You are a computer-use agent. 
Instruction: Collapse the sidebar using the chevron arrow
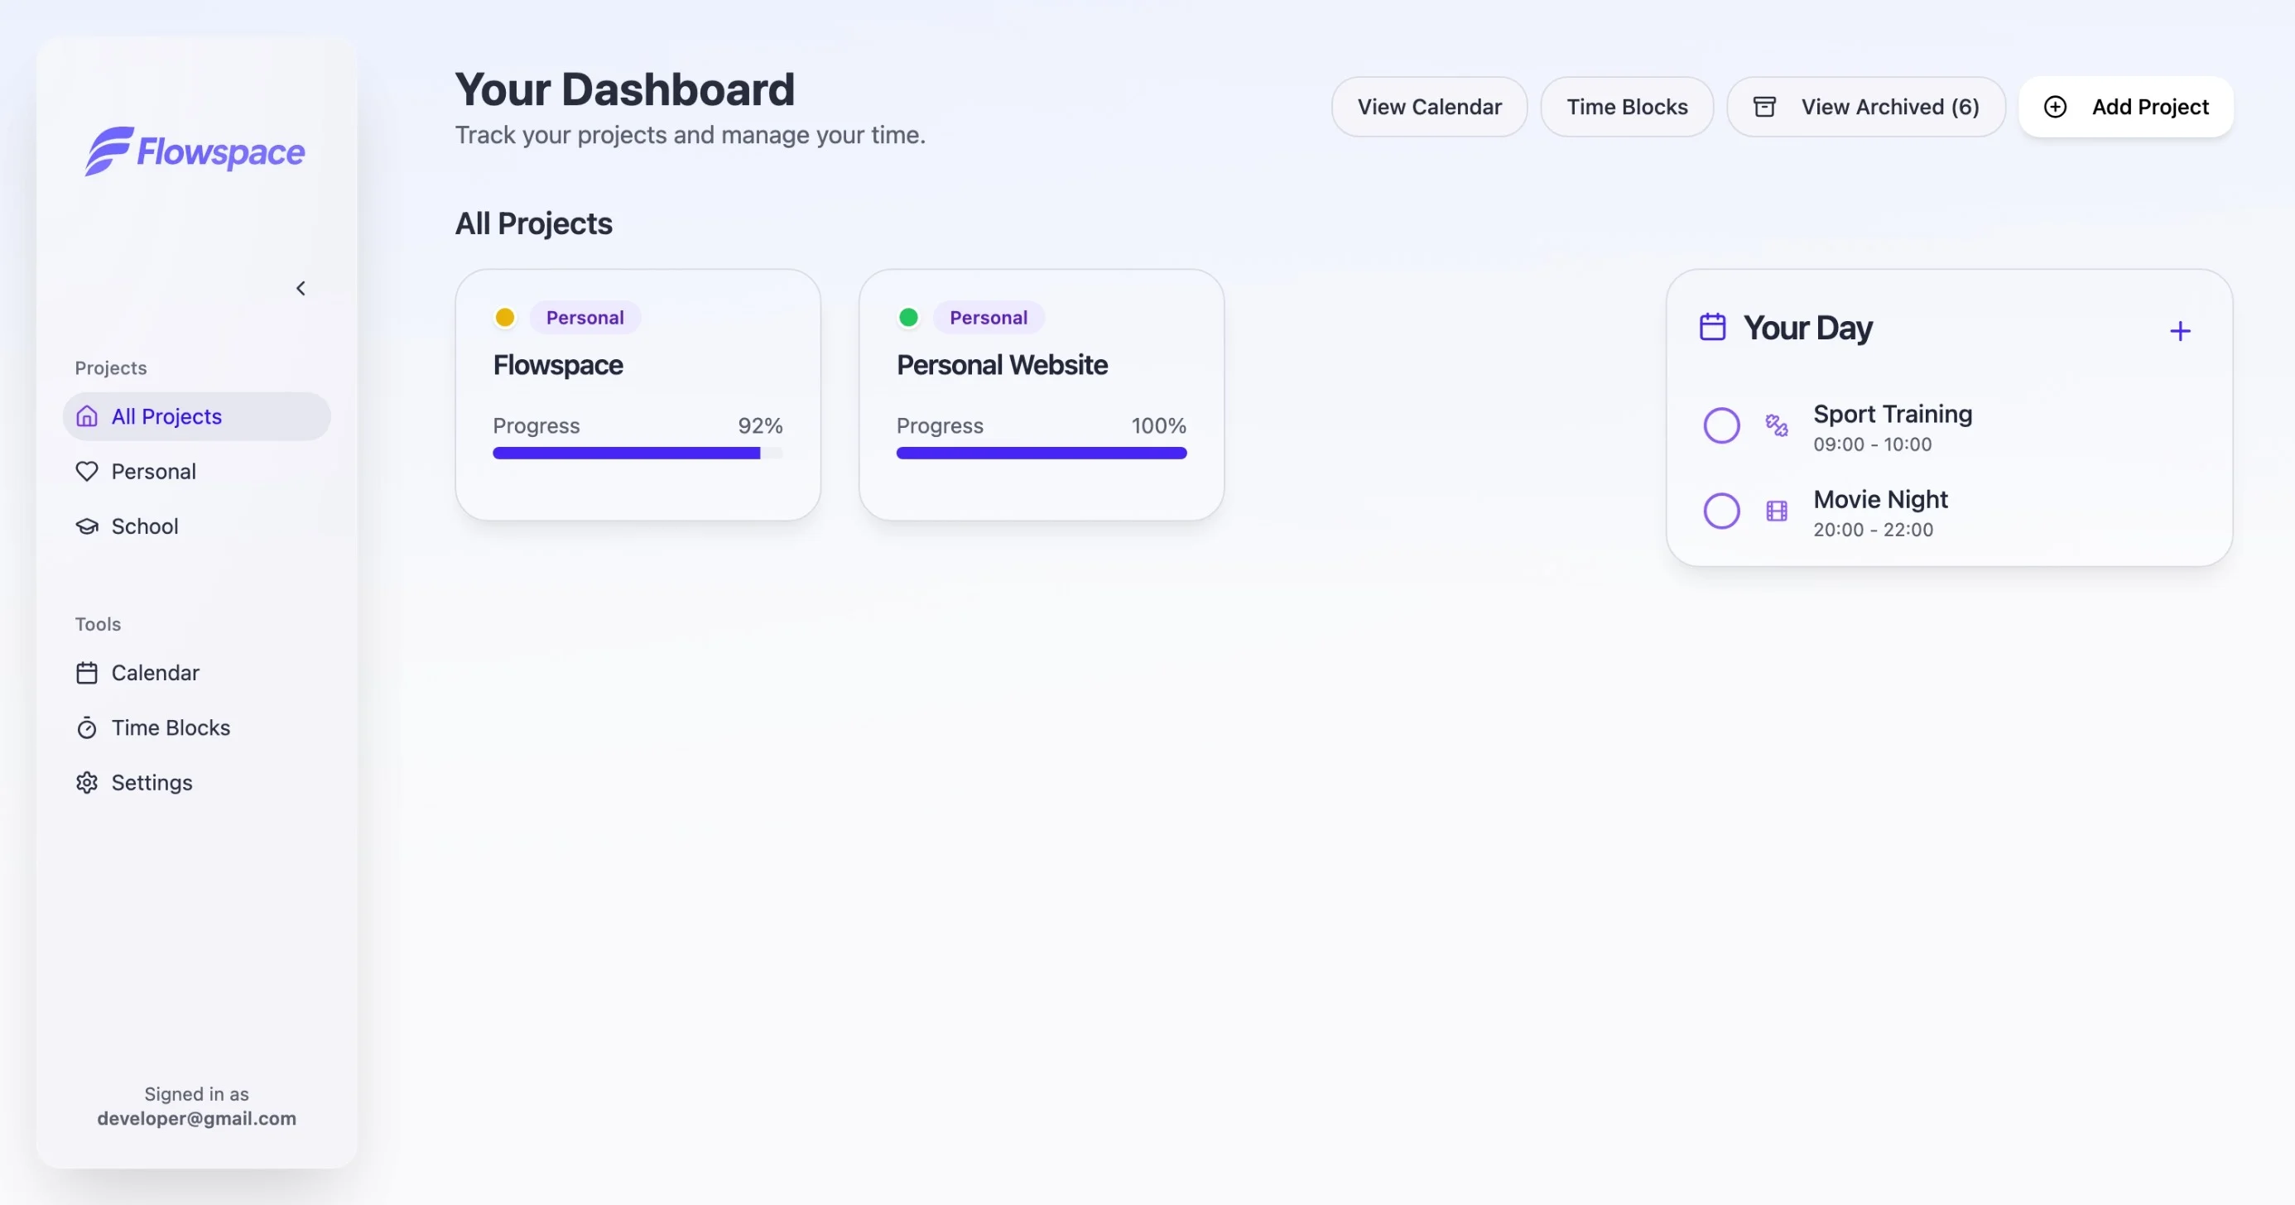301,288
